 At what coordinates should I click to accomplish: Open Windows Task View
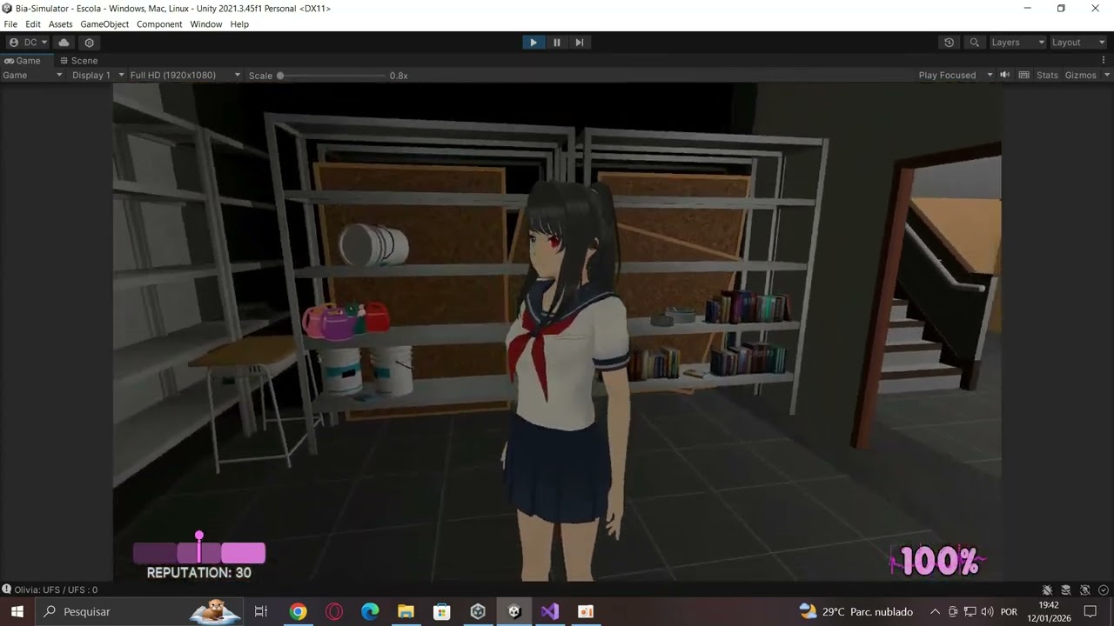[260, 611]
